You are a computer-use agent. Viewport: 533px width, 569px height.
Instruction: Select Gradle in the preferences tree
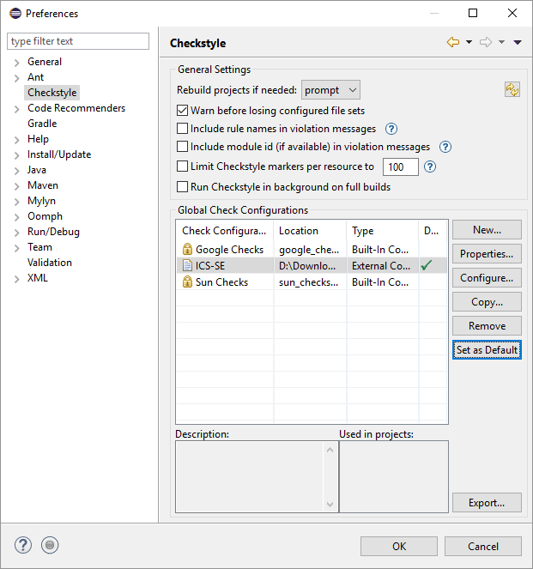pos(42,124)
